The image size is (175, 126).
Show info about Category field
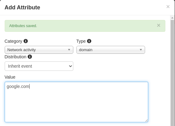(x=26, y=41)
